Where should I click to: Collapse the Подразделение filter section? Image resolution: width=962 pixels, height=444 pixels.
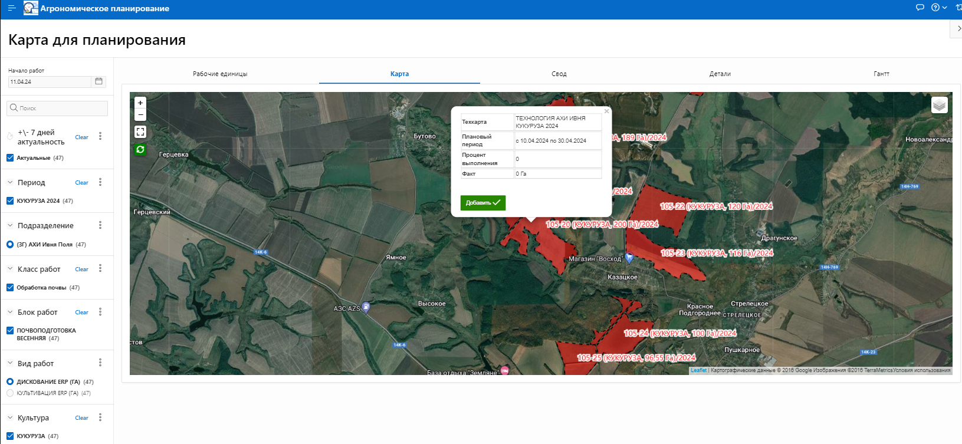[10, 225]
